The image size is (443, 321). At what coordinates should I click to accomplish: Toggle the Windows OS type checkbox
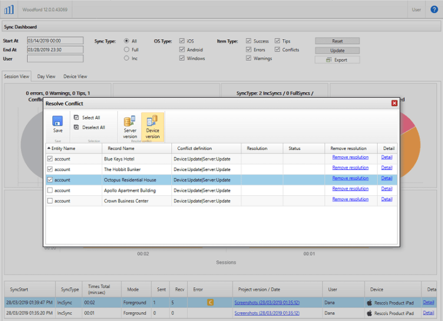pyautogui.click(x=182, y=58)
